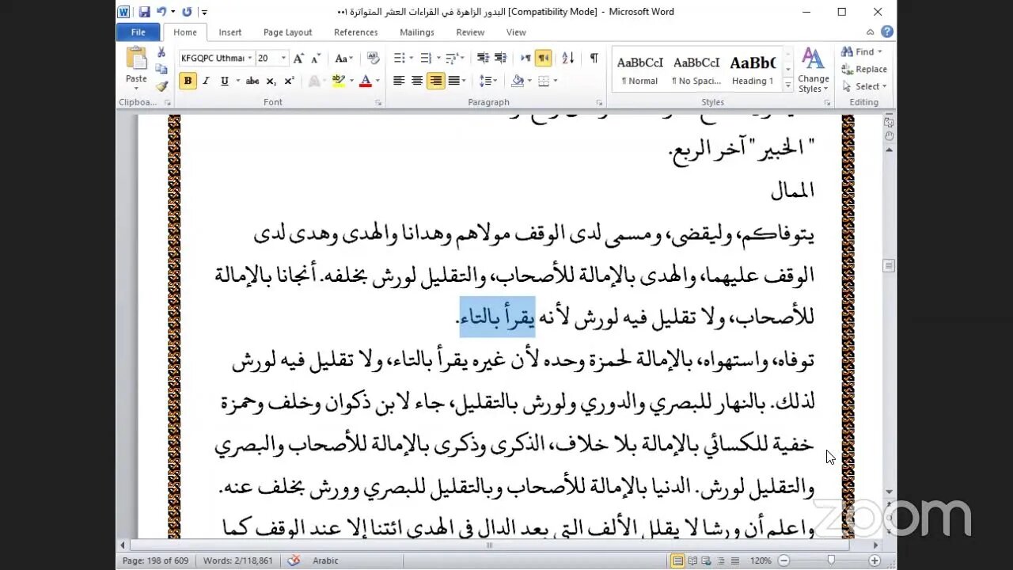The image size is (1013, 570).
Task: Apply superscript formatting
Action: (x=289, y=81)
